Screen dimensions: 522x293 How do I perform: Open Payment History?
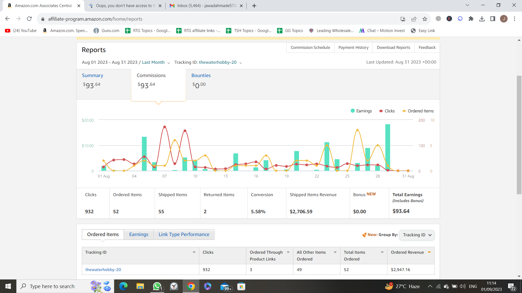point(353,47)
